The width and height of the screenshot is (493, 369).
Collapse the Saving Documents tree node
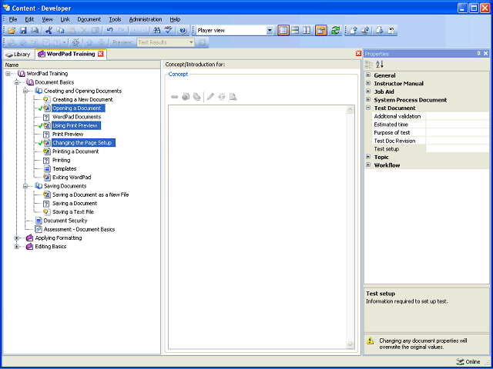pos(25,186)
